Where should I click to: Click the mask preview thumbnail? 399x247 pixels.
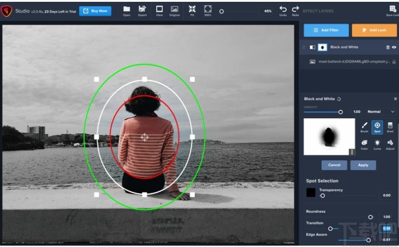tap(328, 136)
